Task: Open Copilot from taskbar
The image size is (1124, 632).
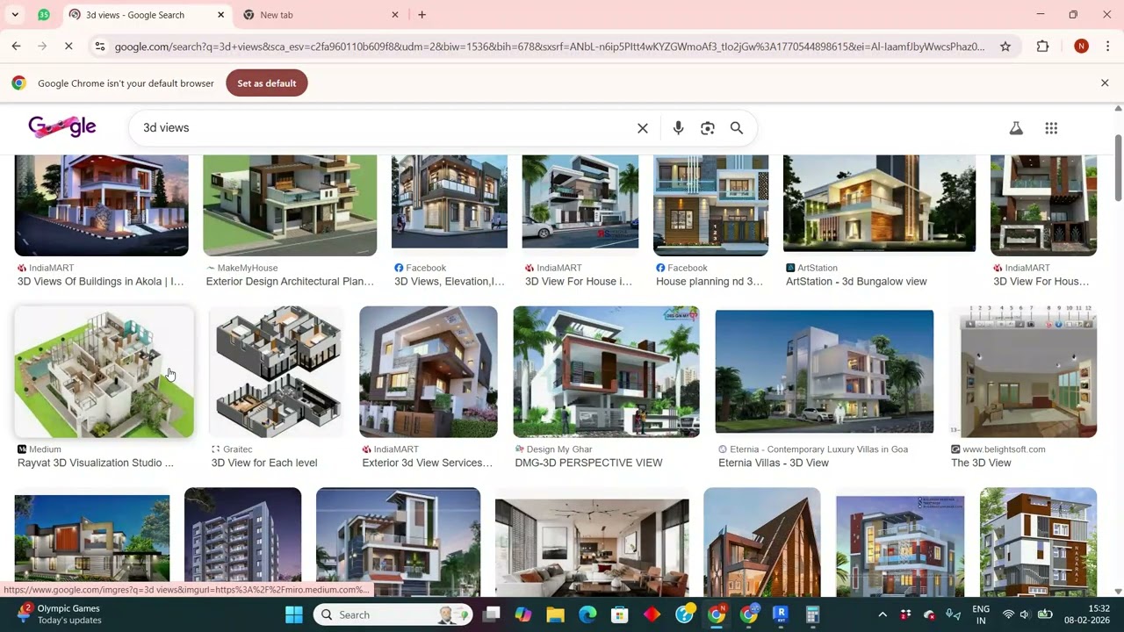Action: 523,614
